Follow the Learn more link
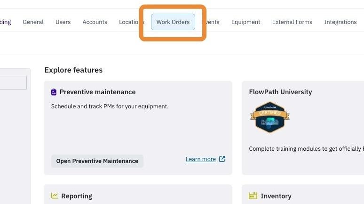Viewport: 364px width, 204px height. pyautogui.click(x=201, y=159)
